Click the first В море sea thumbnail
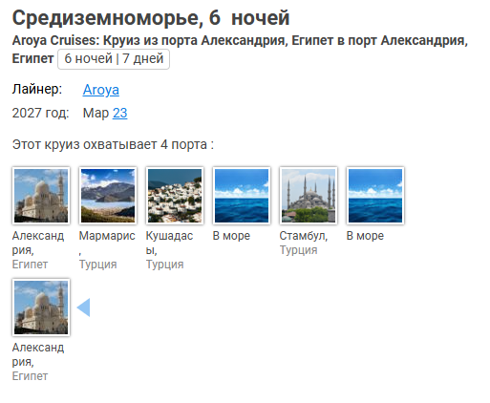This screenshot has height=403, width=490. [242, 196]
